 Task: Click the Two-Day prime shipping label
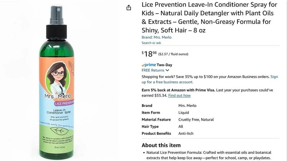(x=164, y=65)
